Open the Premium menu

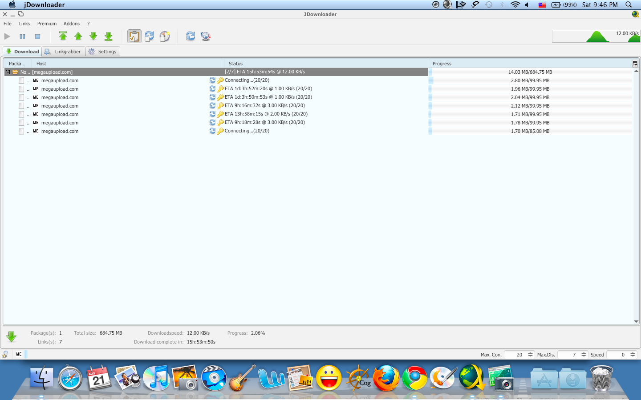click(47, 24)
